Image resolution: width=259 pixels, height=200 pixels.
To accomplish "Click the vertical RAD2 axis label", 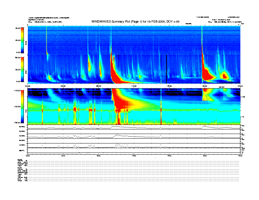I will pyautogui.click(x=26, y=43).
